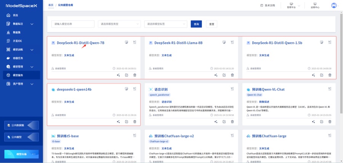Open the 请选择模型标签 dropdown
The width and height of the screenshot is (343, 163).
coord(166,24)
